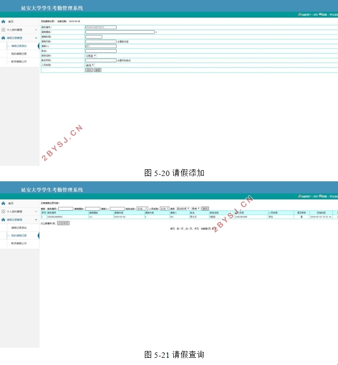Click the 权限 icon in the 图 5-21 header
Screen dimensions: 338x365
[320, 196]
